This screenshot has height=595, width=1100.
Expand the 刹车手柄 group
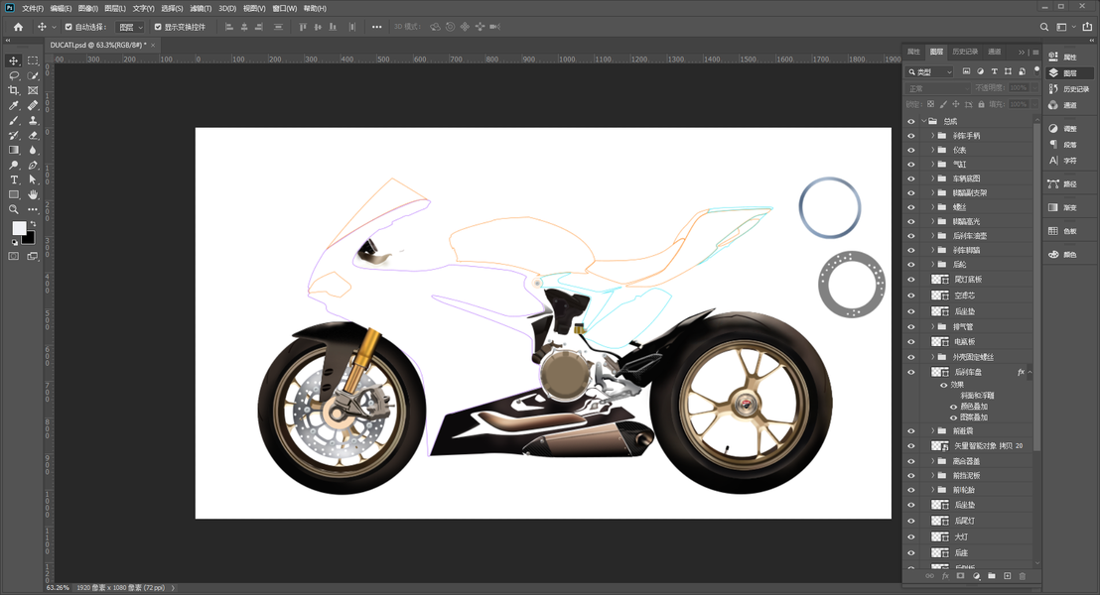933,135
